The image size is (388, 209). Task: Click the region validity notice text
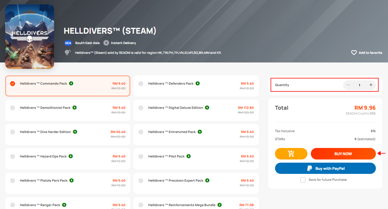pyautogui.click(x=148, y=53)
